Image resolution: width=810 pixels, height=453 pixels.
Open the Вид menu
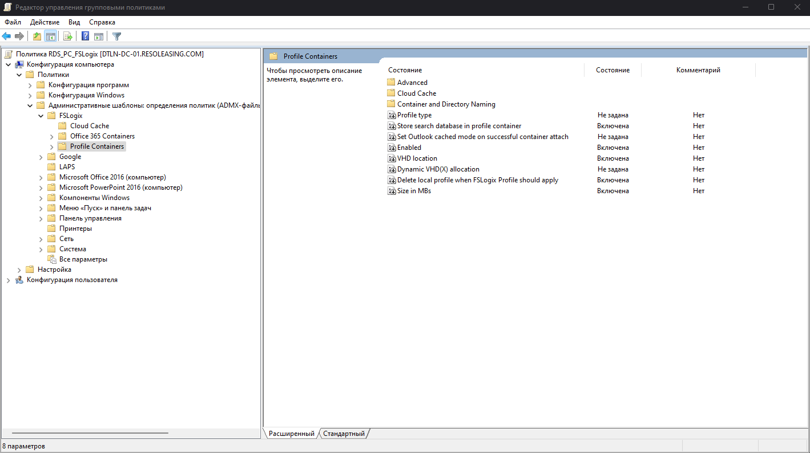(74, 22)
